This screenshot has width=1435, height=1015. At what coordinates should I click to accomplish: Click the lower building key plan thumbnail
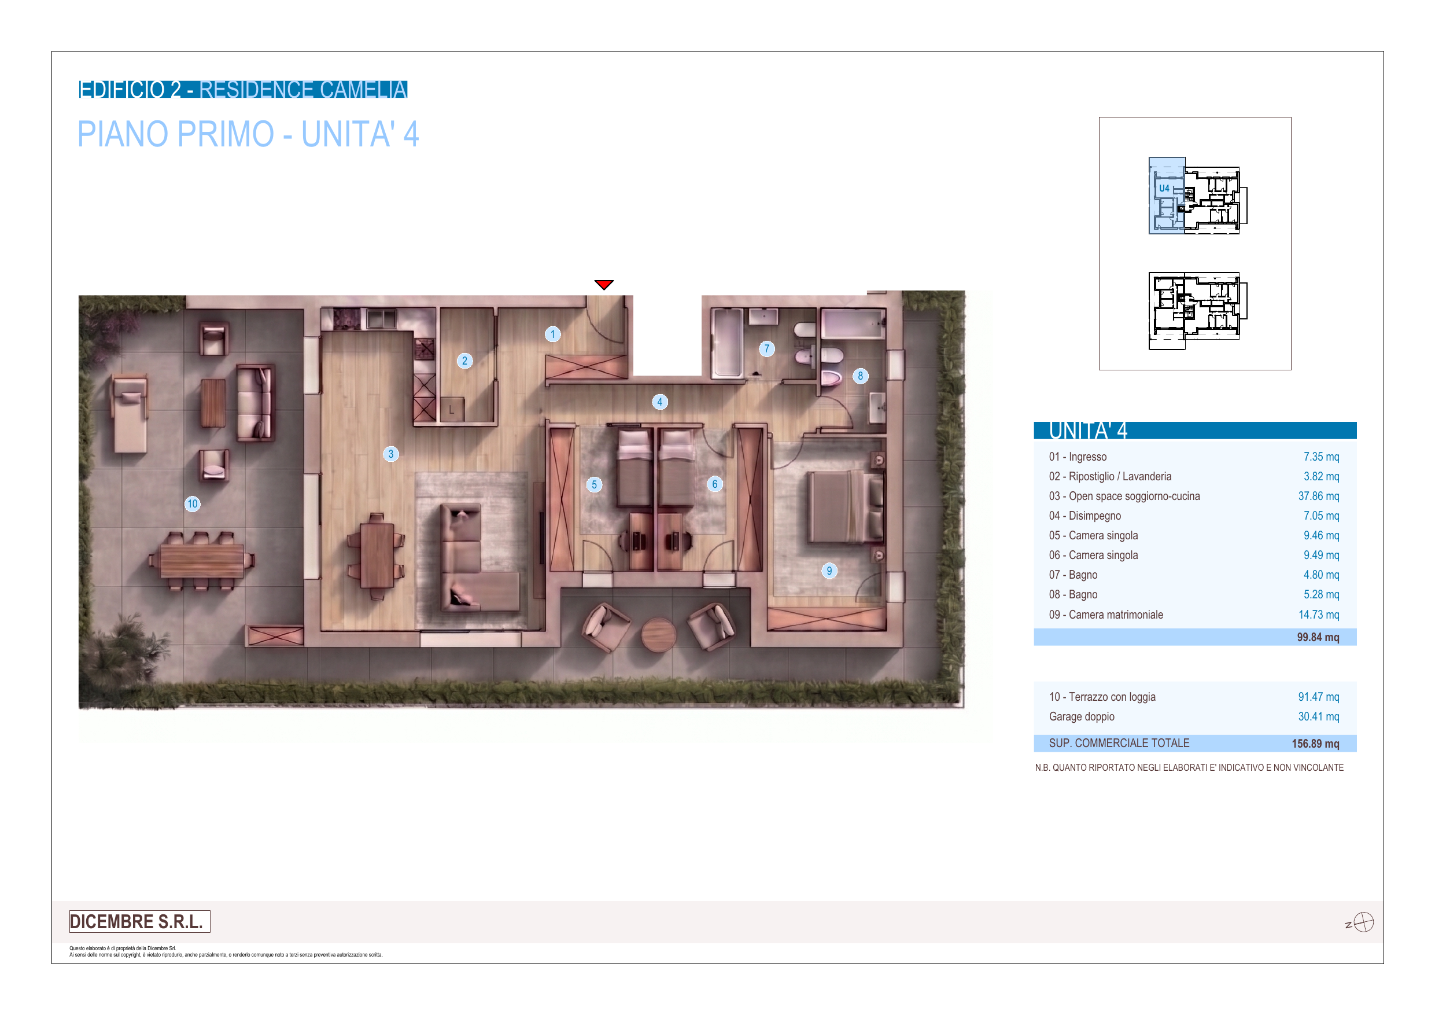[x=1197, y=311]
